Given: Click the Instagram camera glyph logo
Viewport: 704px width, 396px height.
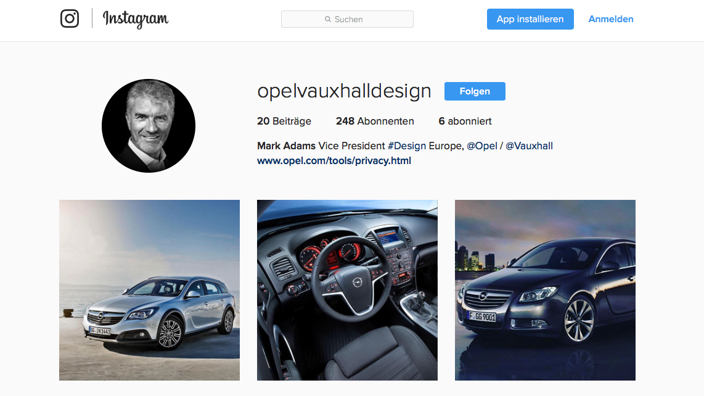Looking at the screenshot, I should [70, 19].
